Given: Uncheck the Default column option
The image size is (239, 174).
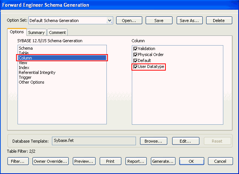Looking at the screenshot, I should tap(136, 60).
